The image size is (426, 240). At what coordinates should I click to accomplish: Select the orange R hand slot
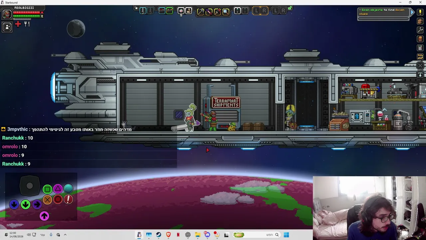[264, 11]
